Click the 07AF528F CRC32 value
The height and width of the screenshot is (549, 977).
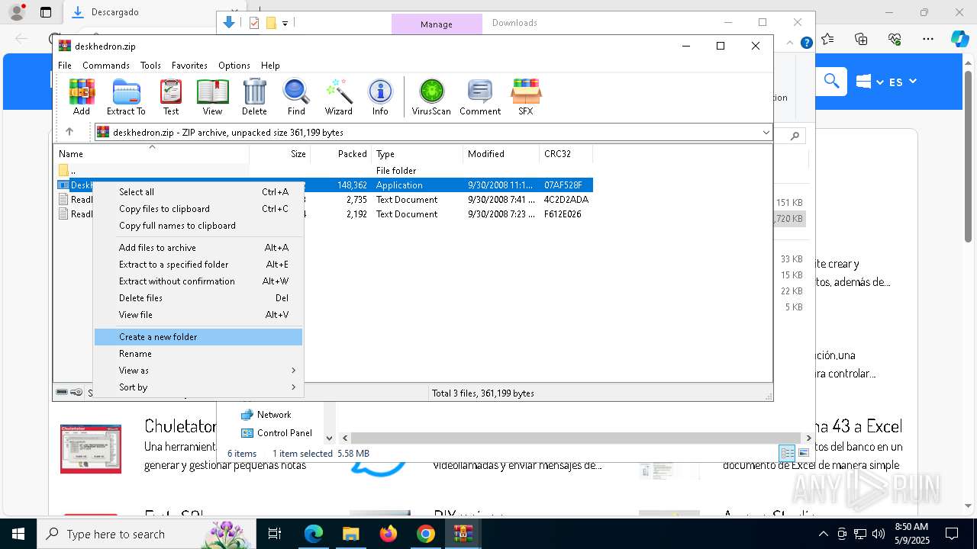563,185
